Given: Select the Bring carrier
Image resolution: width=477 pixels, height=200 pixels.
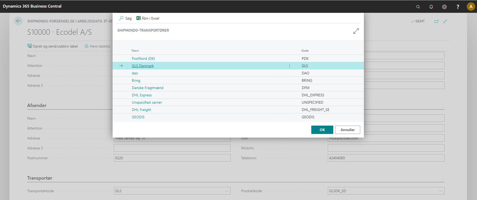Looking at the screenshot, I should tap(136, 80).
